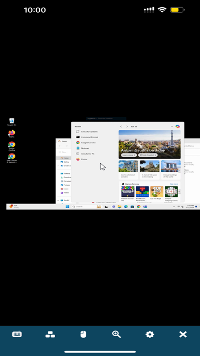200x356 pixels.
Task: Open Notepad from Recent list
Action: click(83, 148)
